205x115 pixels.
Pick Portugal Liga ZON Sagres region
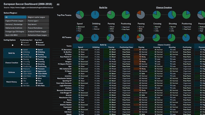pyautogui.click(x=15, y=32)
